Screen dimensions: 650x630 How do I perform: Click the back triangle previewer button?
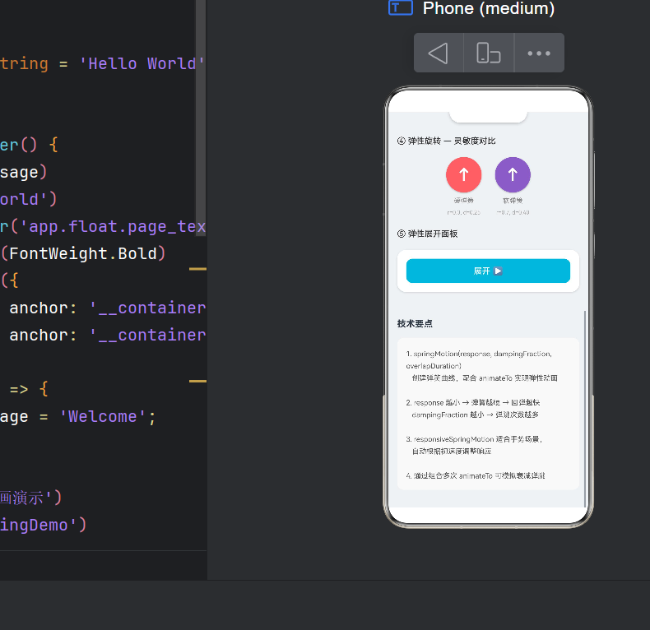click(439, 53)
